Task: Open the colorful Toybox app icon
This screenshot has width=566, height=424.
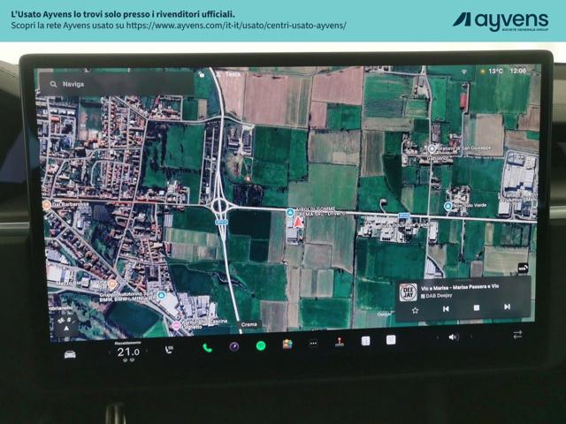Action: click(287, 344)
